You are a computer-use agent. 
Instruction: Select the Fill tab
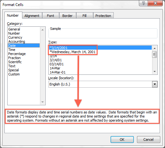[84, 16]
